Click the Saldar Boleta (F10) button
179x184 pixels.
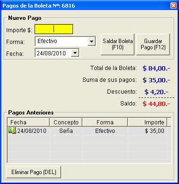click(117, 44)
